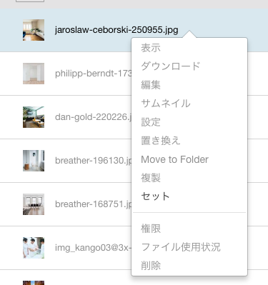Select the philipp-berndt file thumbnail
The height and width of the screenshot is (285, 268).
(34, 74)
